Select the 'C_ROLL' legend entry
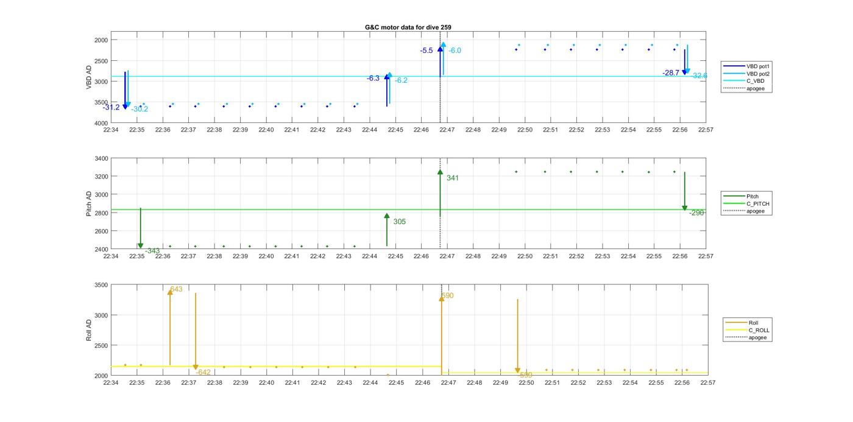Viewport: 853px width, 422px height. (748, 330)
